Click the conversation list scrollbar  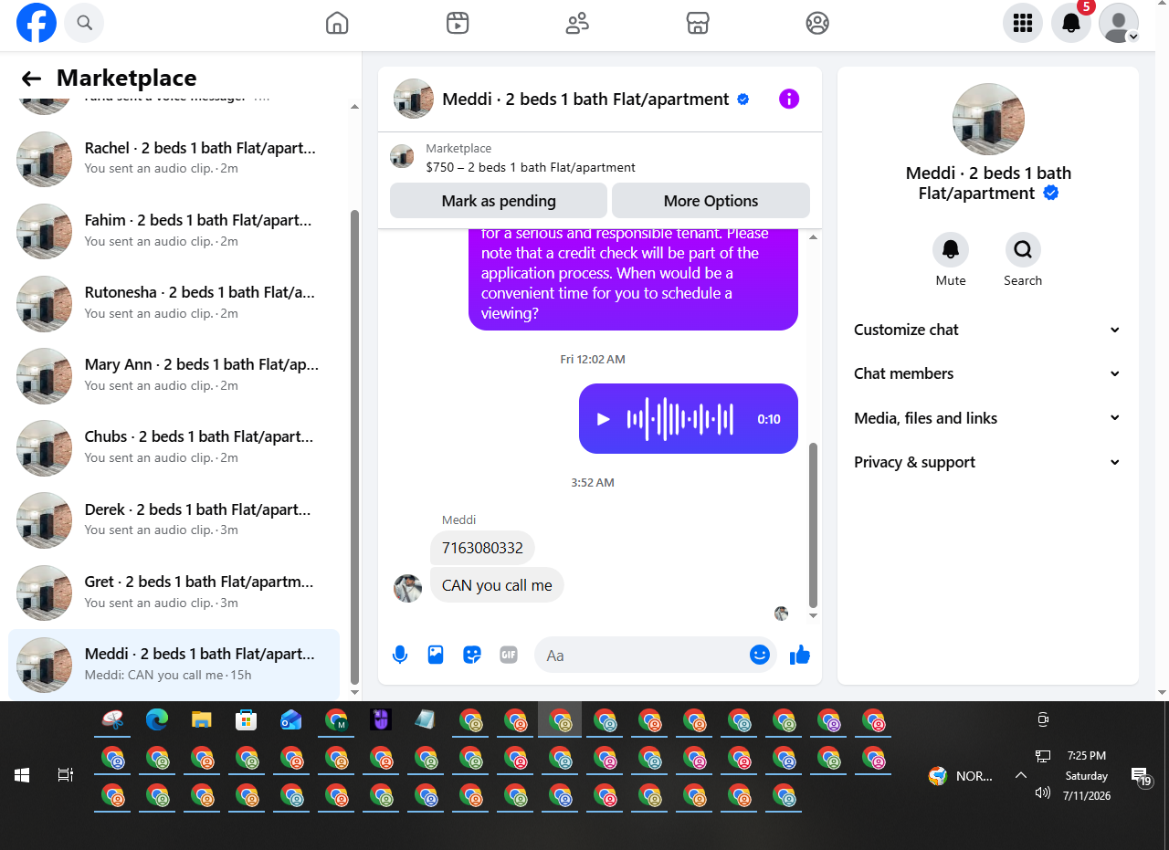[355, 447]
